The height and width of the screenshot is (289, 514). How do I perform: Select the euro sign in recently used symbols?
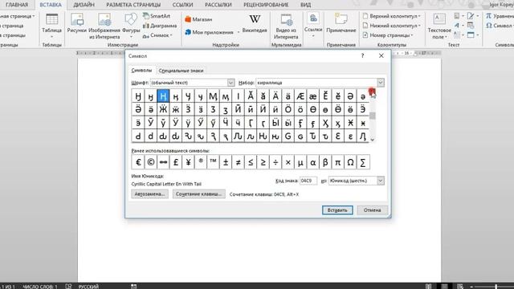138,162
